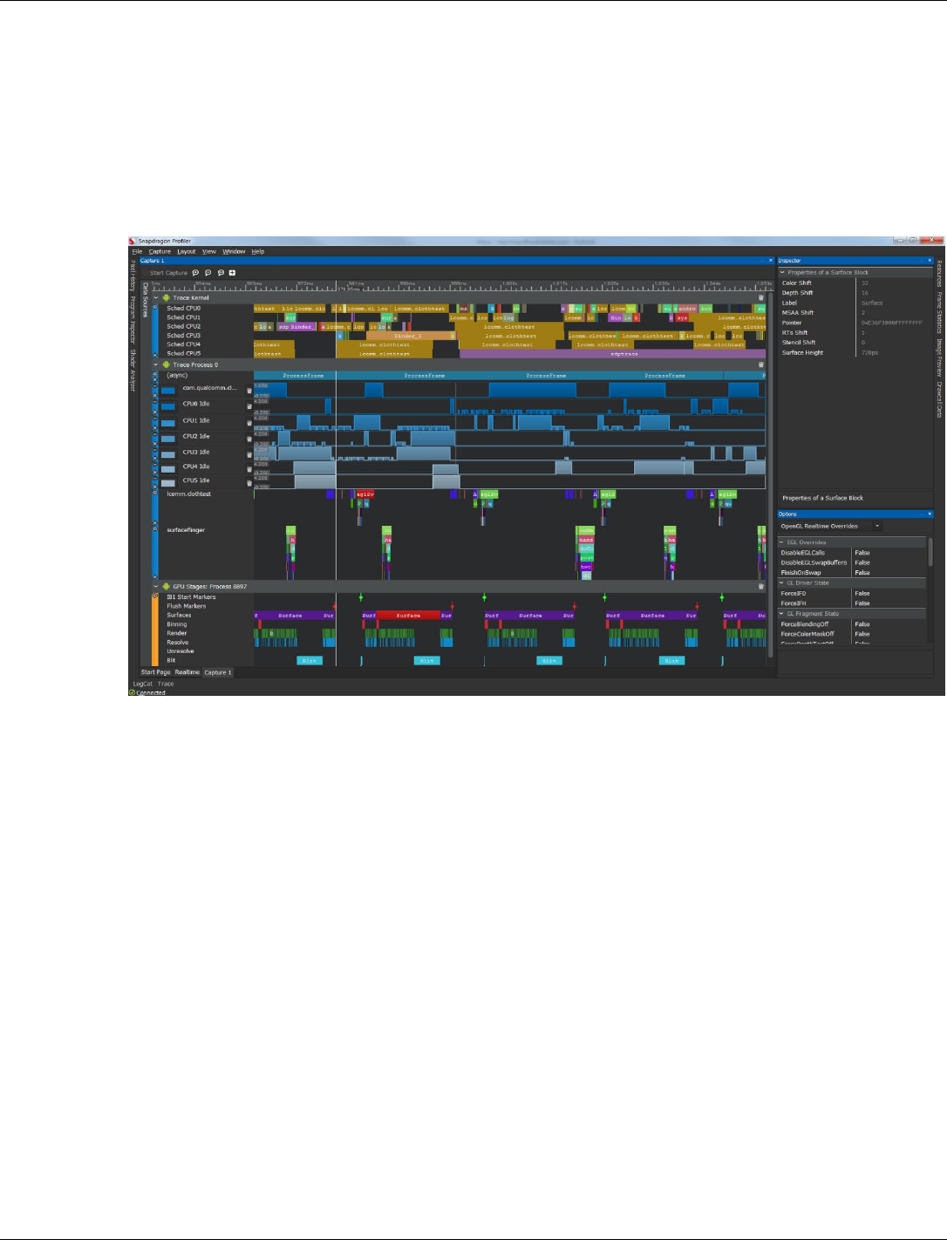The image size is (947, 1240).
Task: Remove the CPU5 Idle track via trash icon
Action: coord(249,483)
